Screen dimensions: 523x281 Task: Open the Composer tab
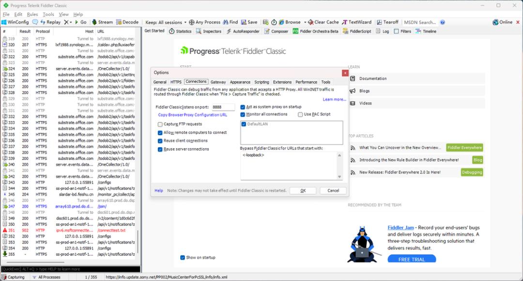(276, 31)
